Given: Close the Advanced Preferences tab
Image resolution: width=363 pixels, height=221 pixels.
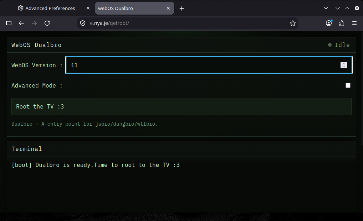Looking at the screenshot, I should point(88,8).
